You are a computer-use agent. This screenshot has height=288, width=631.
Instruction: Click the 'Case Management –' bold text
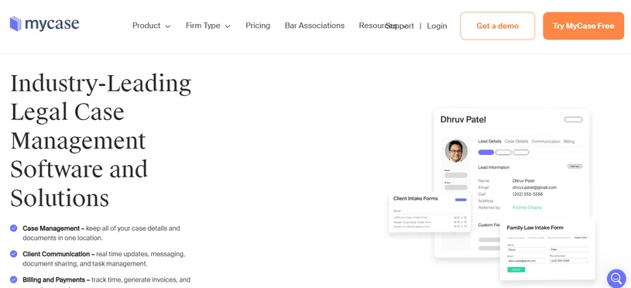click(53, 228)
